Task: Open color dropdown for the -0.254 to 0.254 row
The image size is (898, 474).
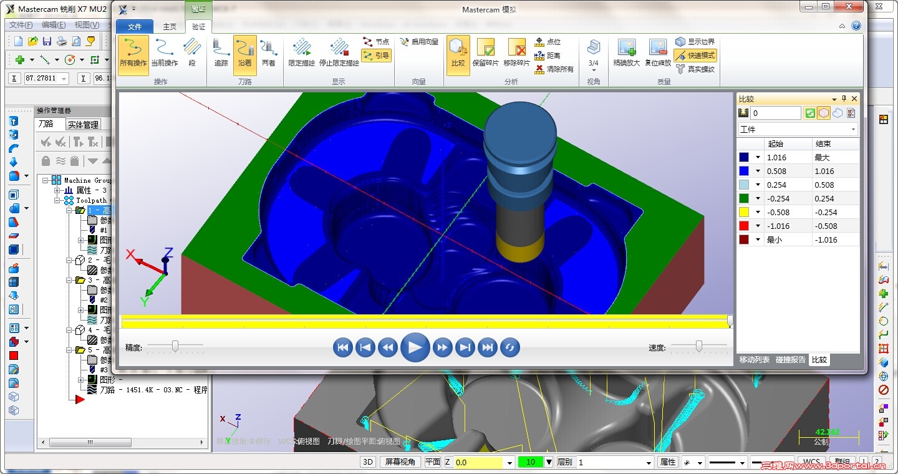Action: pyautogui.click(x=759, y=199)
